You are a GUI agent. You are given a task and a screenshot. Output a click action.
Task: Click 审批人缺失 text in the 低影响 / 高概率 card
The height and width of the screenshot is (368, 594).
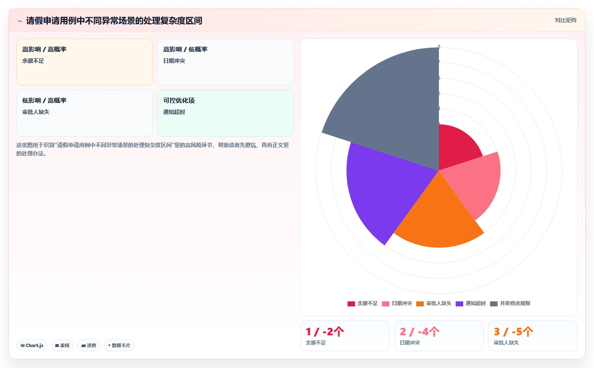36,112
